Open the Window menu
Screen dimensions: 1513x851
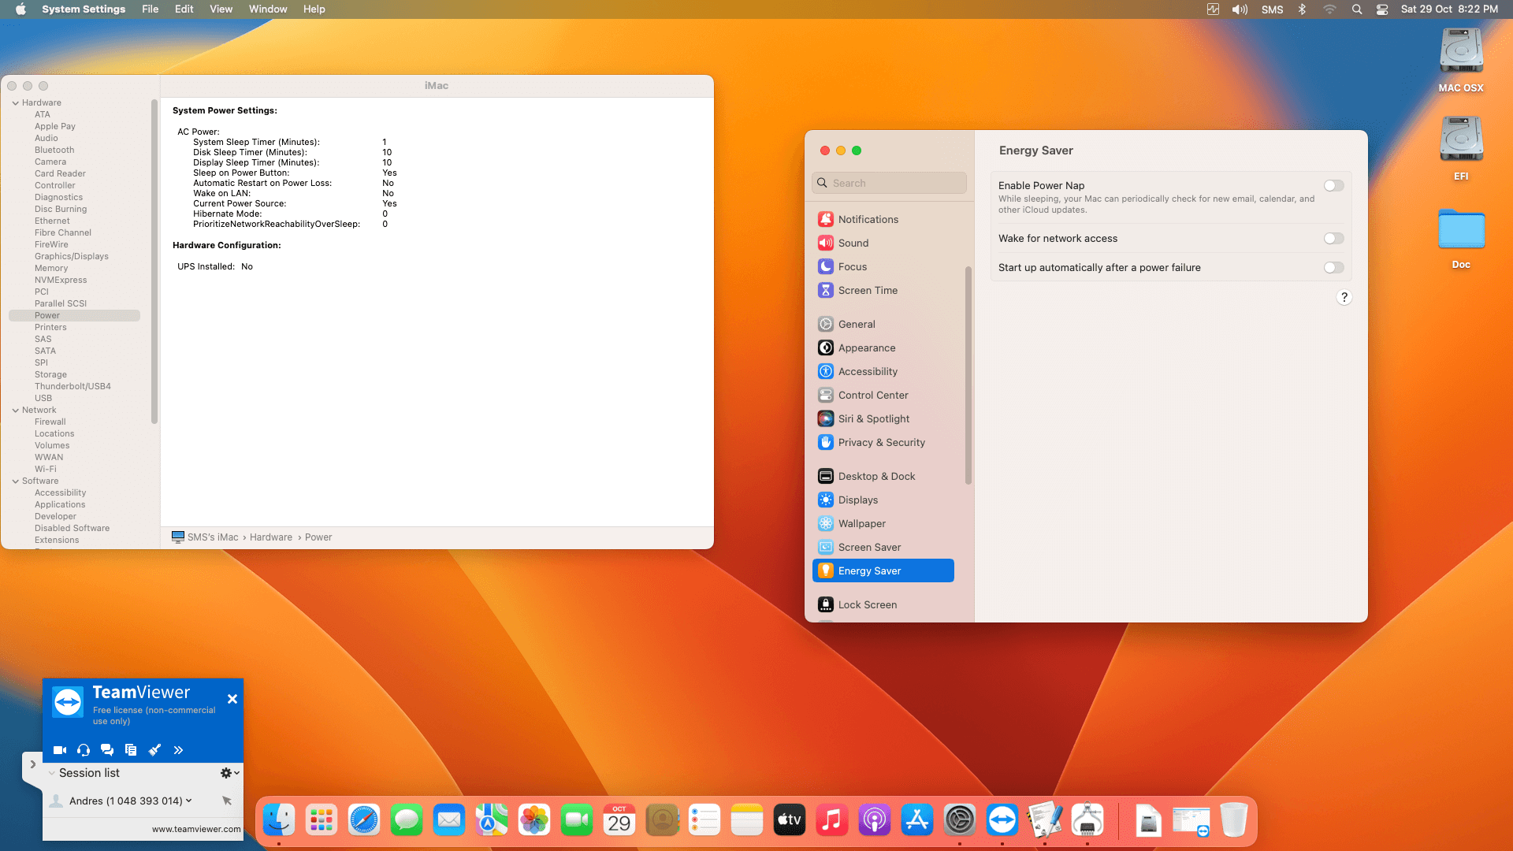point(268,9)
